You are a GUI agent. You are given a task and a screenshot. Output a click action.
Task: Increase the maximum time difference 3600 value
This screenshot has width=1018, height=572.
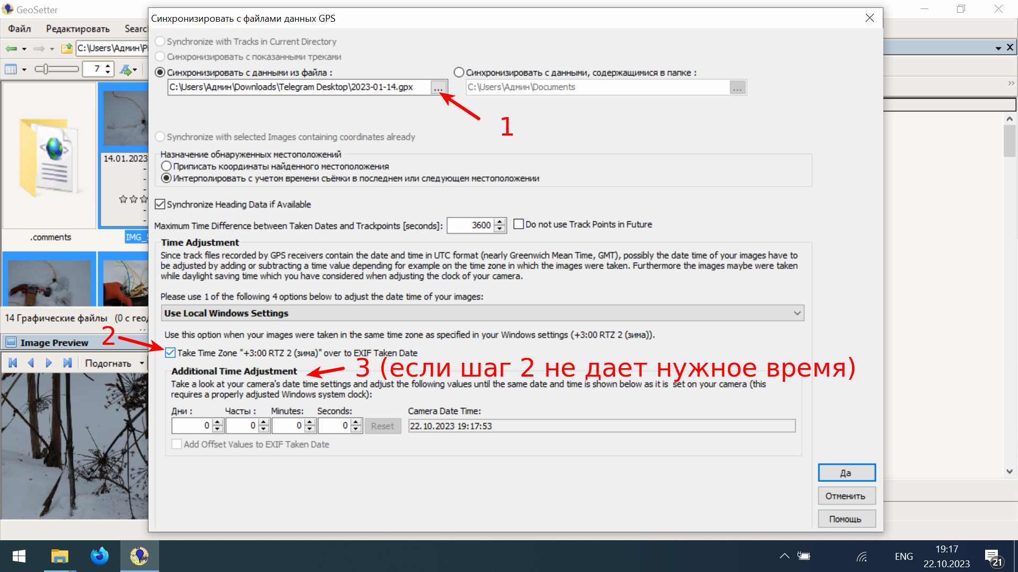pos(500,222)
